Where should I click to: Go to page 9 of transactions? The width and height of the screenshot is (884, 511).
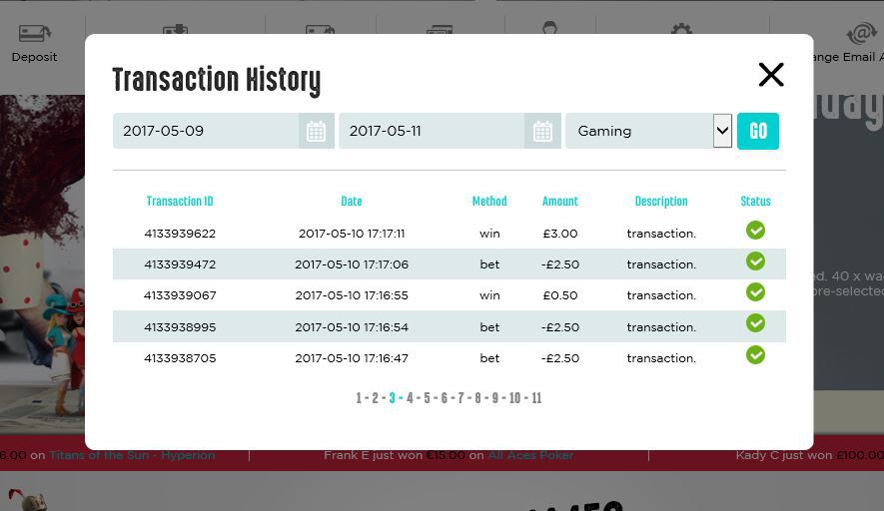click(x=495, y=398)
